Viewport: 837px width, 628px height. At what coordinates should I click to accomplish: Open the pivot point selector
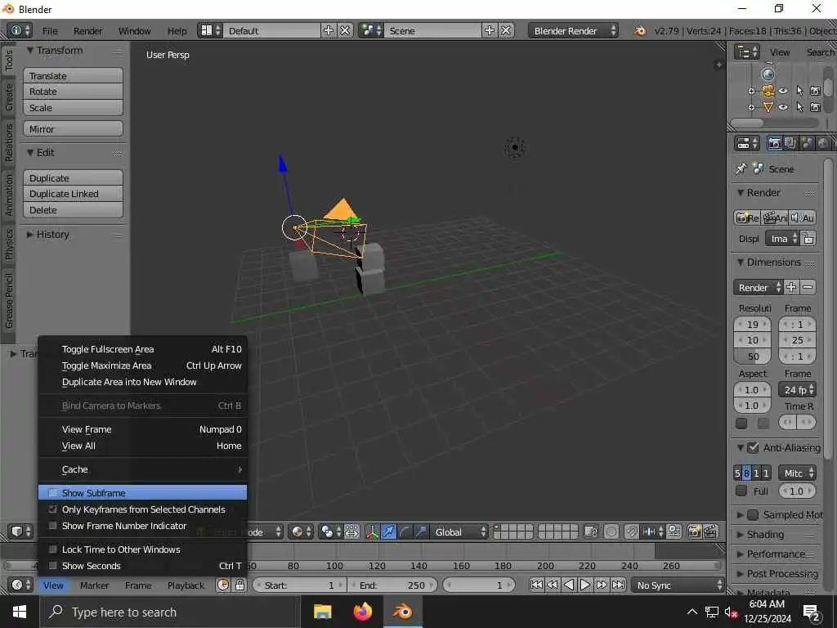click(331, 532)
